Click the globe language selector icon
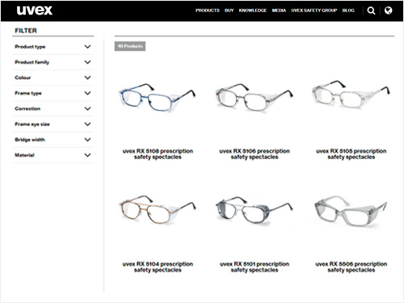Screen dimensions: 404x303 (x=388, y=11)
